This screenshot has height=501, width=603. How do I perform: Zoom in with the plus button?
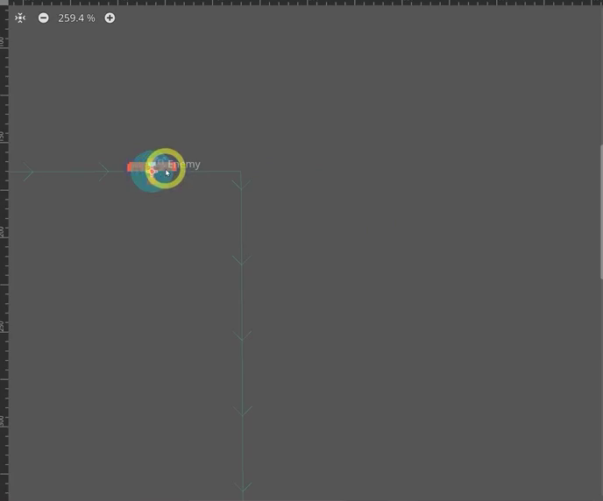(110, 18)
